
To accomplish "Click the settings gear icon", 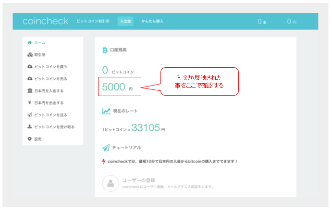I will pos(30,139).
